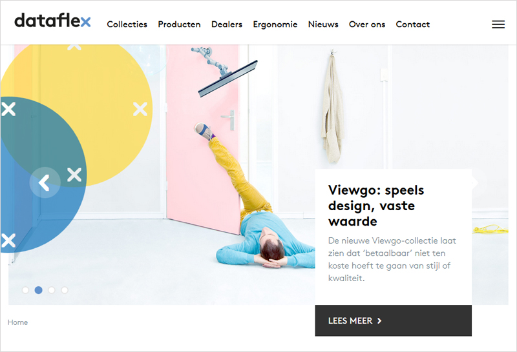This screenshot has height=352, width=517.
Task: Advance to next slide arrow
Action: tap(475, 182)
